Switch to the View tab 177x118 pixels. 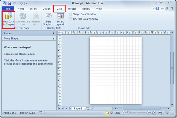[x=99, y=9]
